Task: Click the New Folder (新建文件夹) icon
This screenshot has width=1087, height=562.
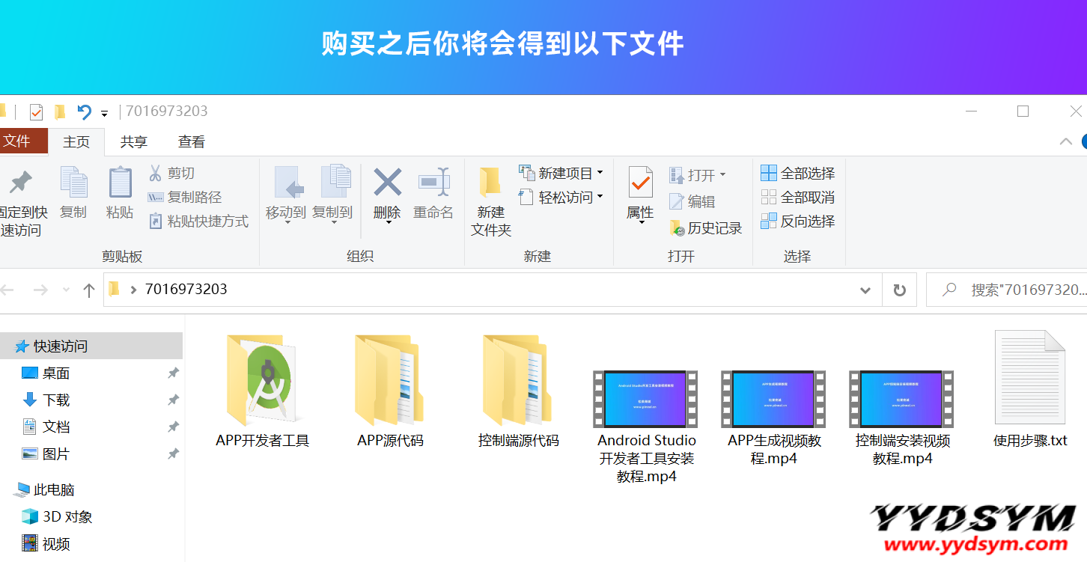Action: click(490, 183)
